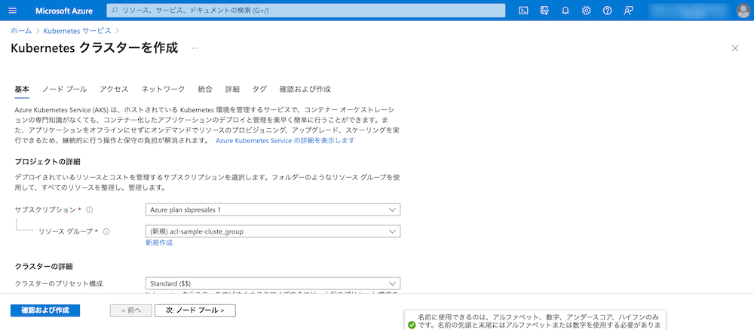Open the help question mark icon
The image size is (754, 330).
[607, 11]
